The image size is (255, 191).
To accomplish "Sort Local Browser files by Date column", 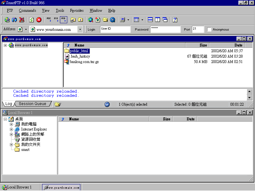I will pos(185,119).
